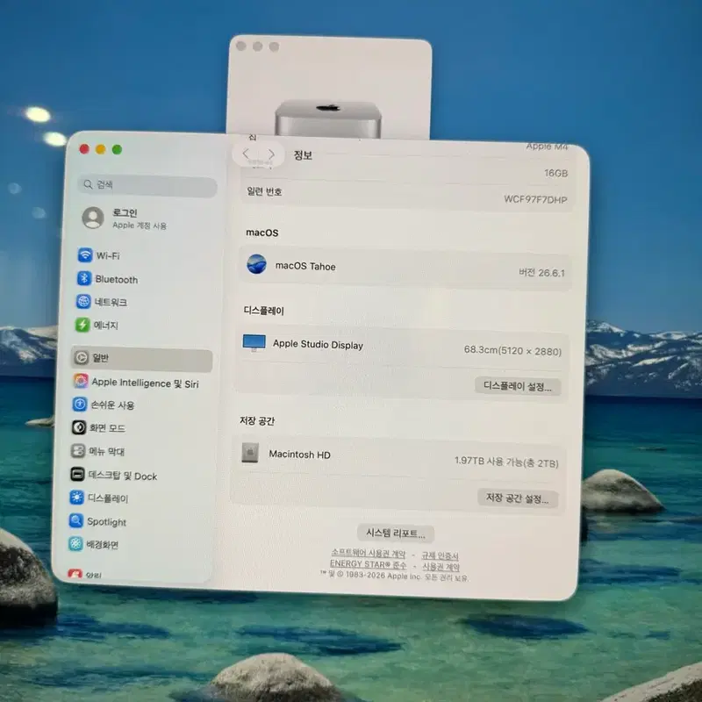Click the Apple Studio Display monitor icon
Viewport: 702px width, 702px height.
[x=254, y=342]
